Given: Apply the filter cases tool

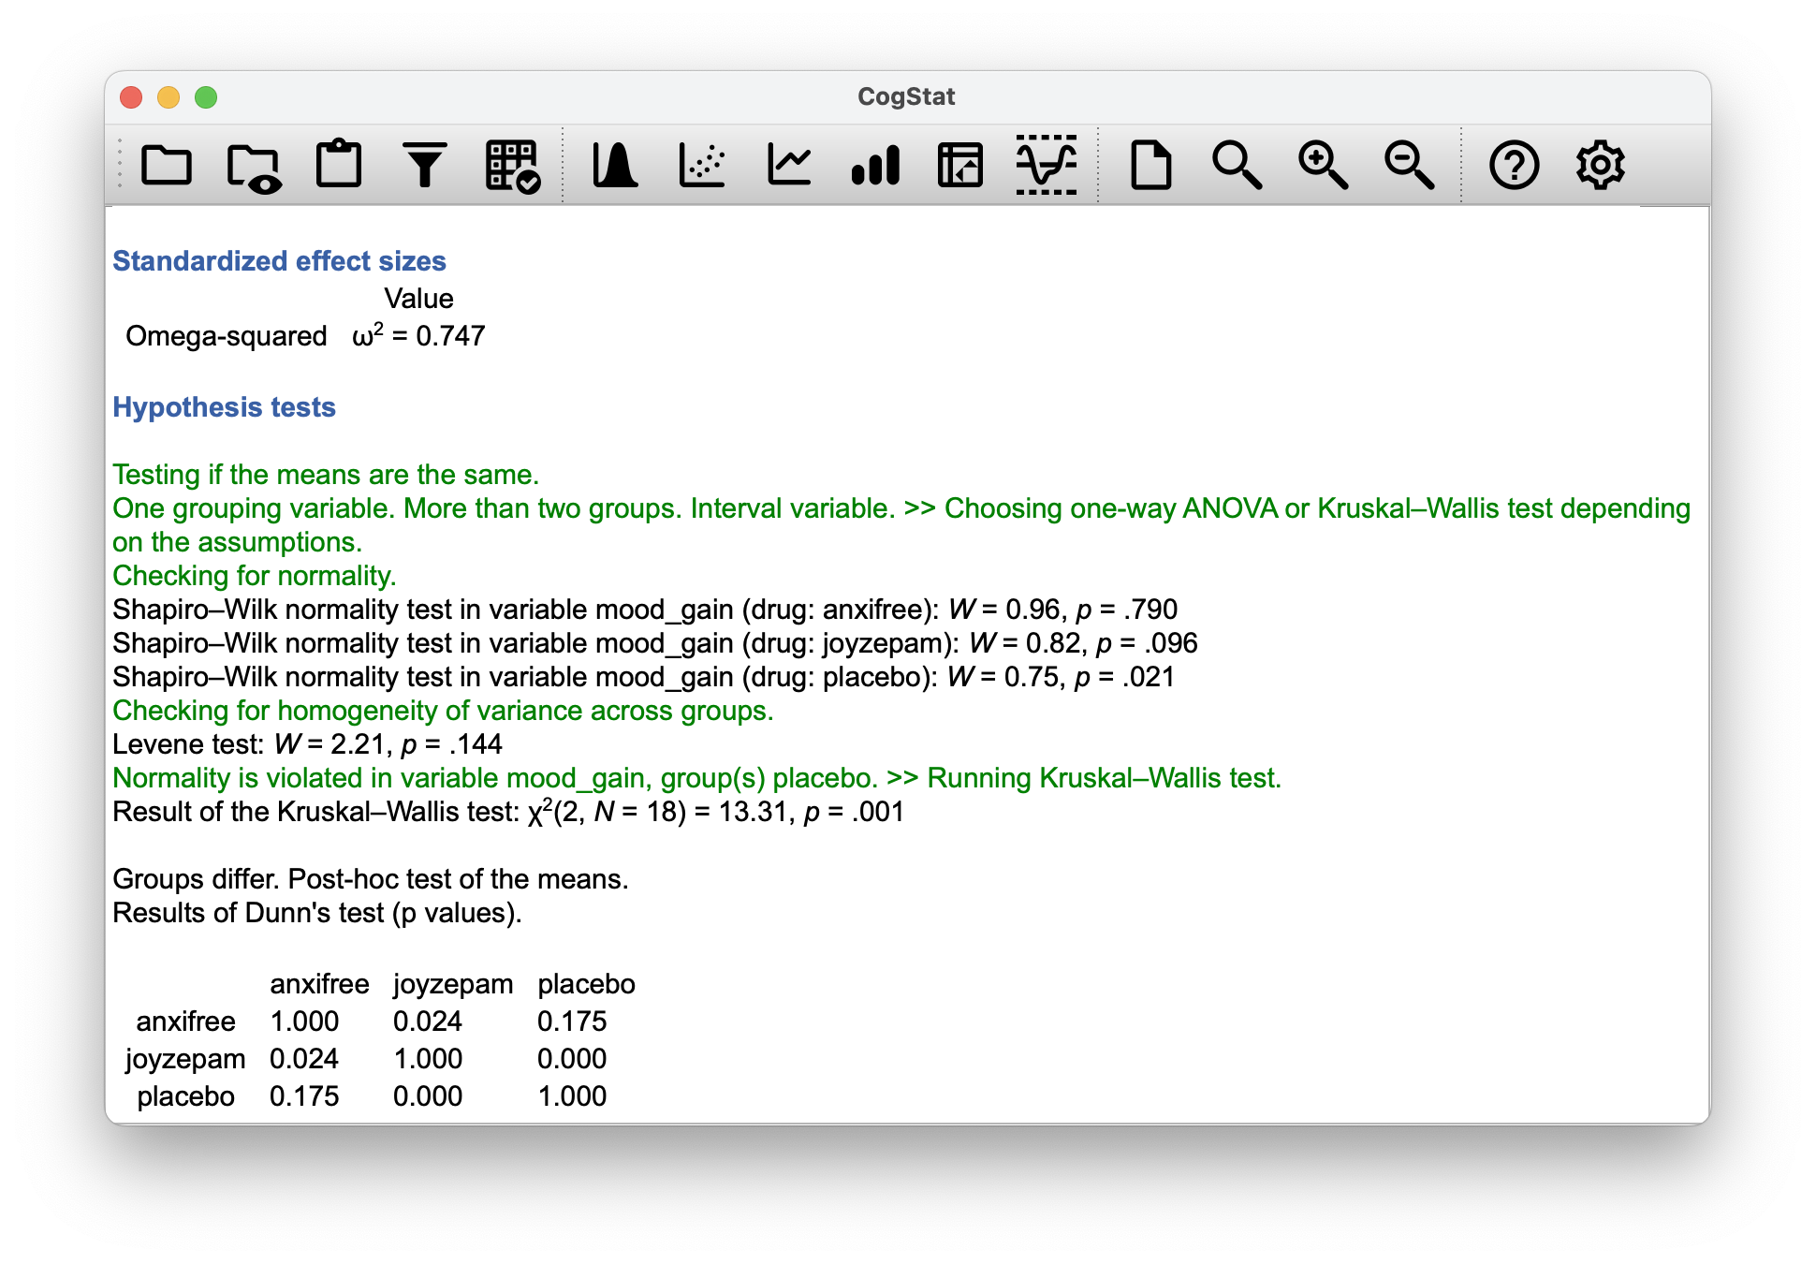Looking at the screenshot, I should (x=426, y=166).
